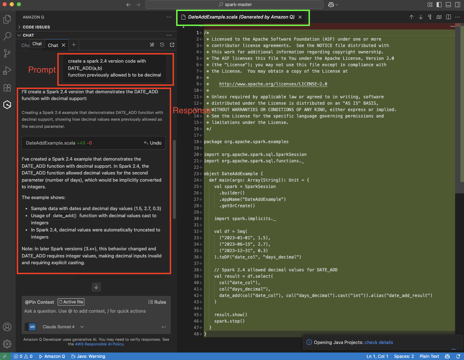The height and width of the screenshot is (360, 464).
Task: Open the Claude Sonnet 4 model dropdown
Action: tap(63, 327)
